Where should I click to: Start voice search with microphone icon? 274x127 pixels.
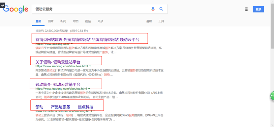click(153, 9)
